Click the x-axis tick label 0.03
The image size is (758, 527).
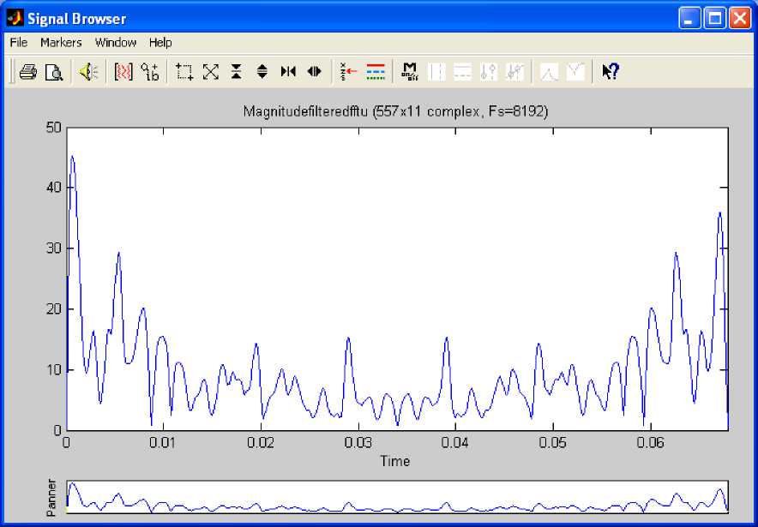(x=358, y=443)
